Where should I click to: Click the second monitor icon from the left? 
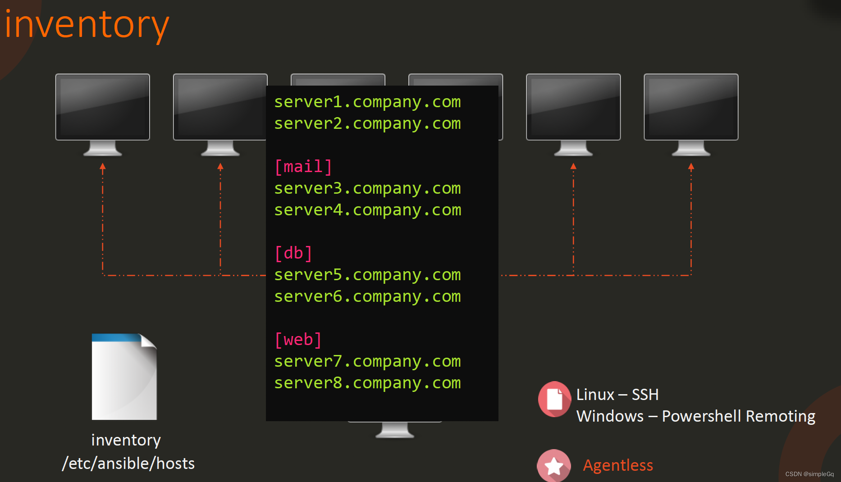point(220,114)
